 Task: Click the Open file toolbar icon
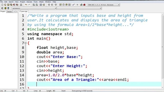click(x=5, y=5)
